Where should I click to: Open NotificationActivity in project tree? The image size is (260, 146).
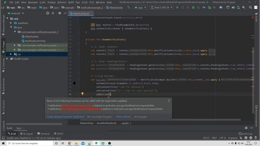35,41
